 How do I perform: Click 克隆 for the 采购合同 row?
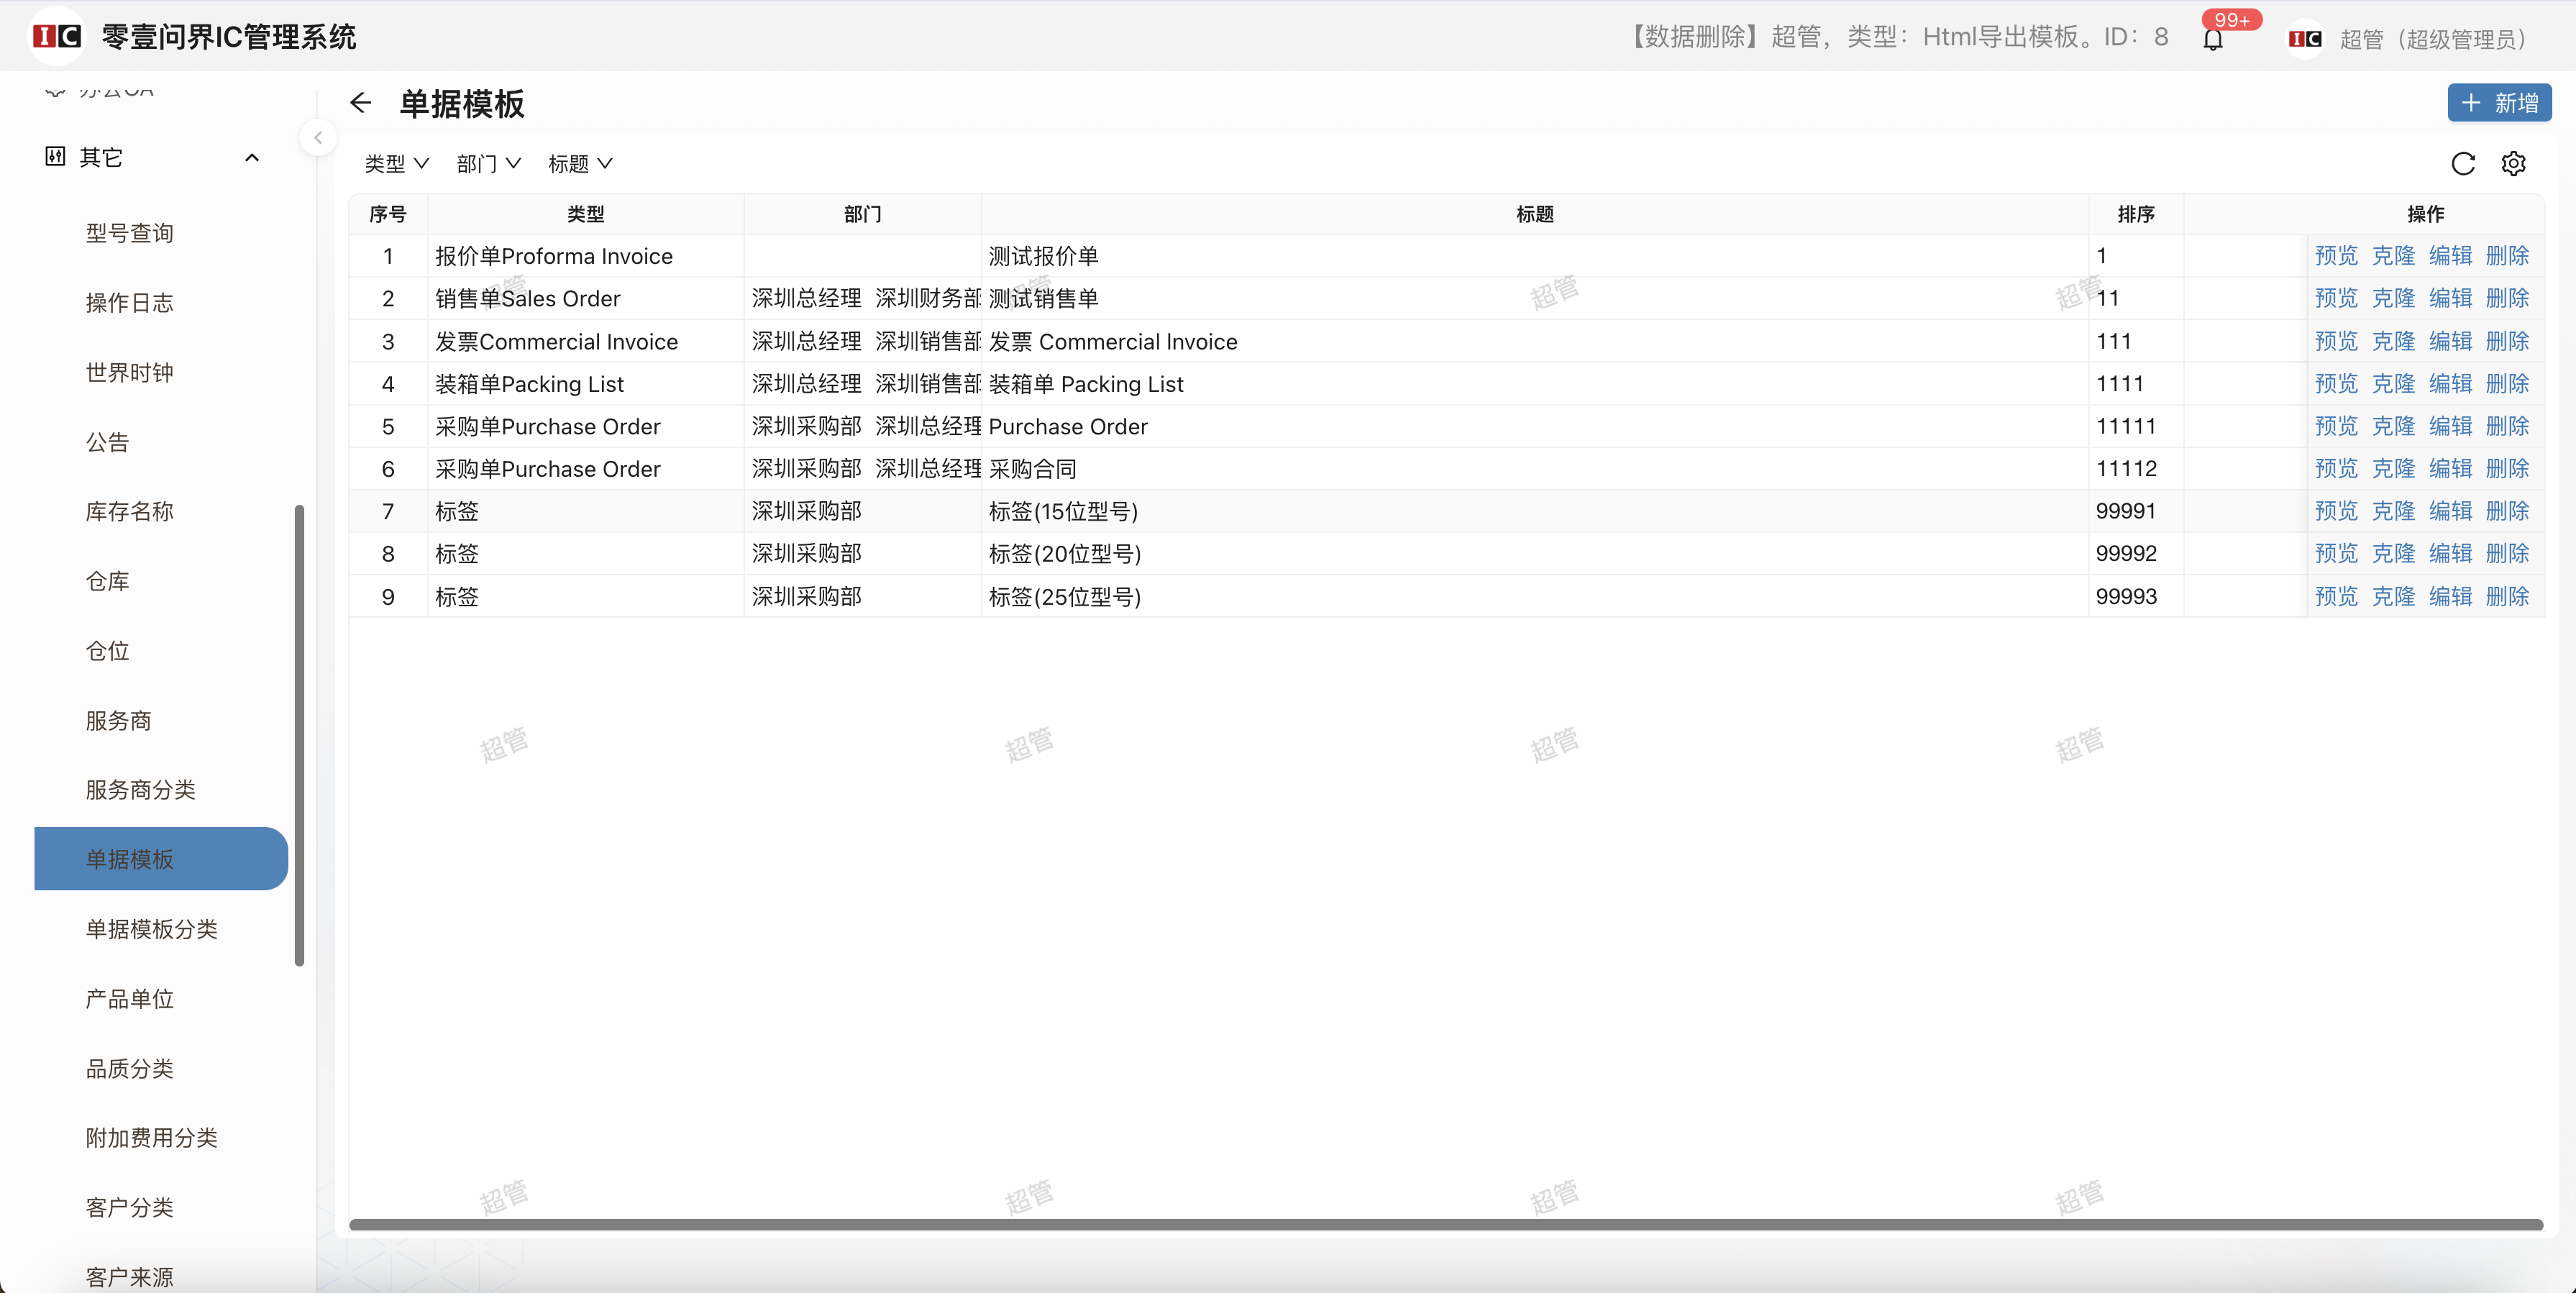pos(2393,469)
